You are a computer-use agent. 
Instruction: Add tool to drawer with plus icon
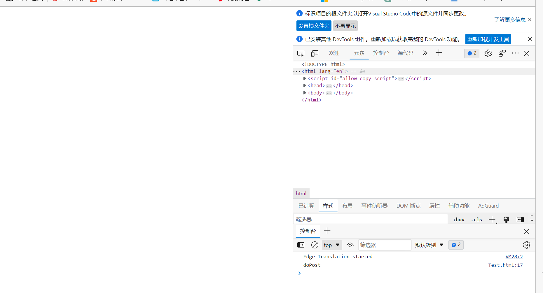coord(327,231)
